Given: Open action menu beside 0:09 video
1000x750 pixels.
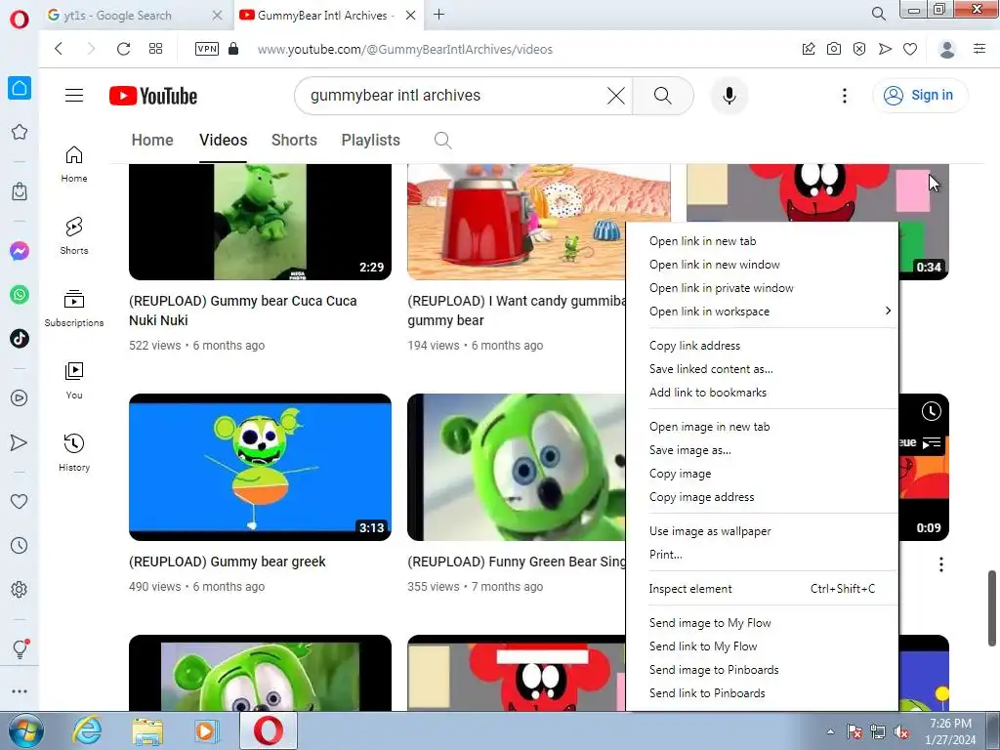Looking at the screenshot, I should click(941, 563).
